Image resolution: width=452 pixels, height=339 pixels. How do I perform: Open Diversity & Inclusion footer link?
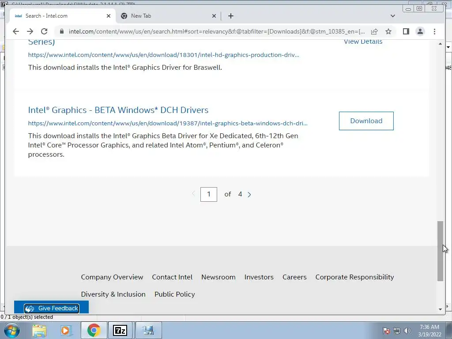[113, 294]
